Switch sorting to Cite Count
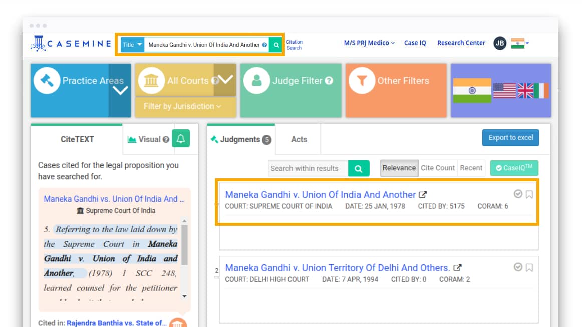Viewport: 582px width, 327px height. (438, 168)
